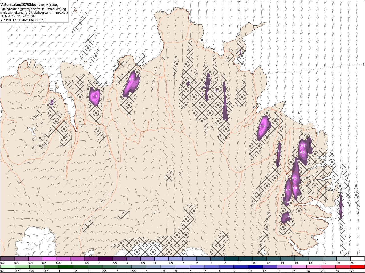Click the 0.5 value on map snow cell
This screenshot has height=273, width=365.
[288, 190]
